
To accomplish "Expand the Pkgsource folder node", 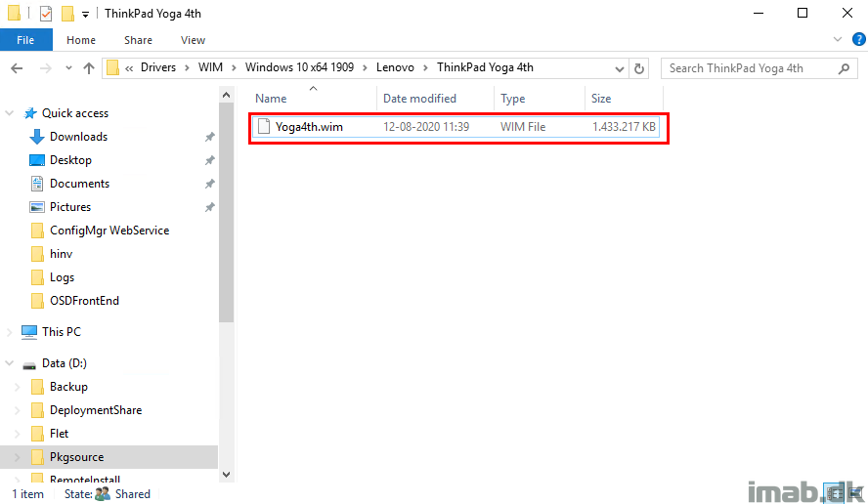I will (x=18, y=457).
